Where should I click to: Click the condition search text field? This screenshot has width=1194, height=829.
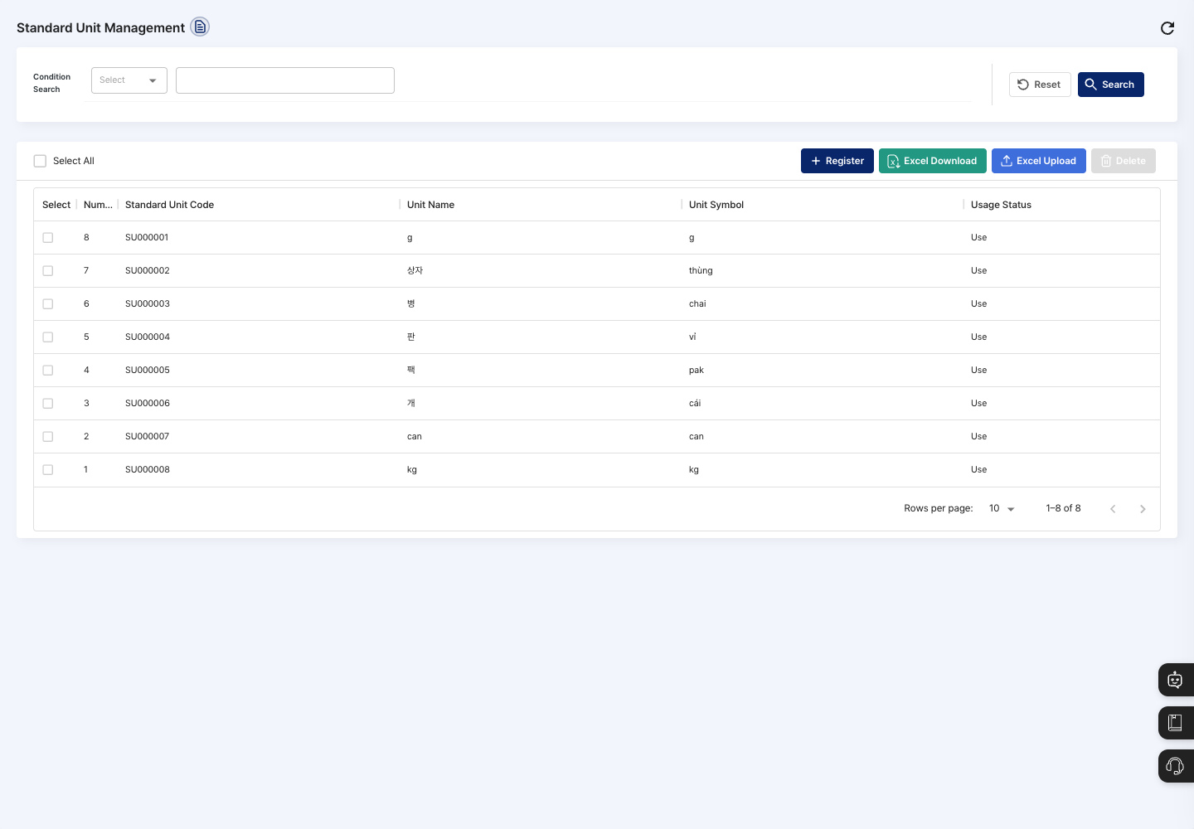tap(285, 80)
